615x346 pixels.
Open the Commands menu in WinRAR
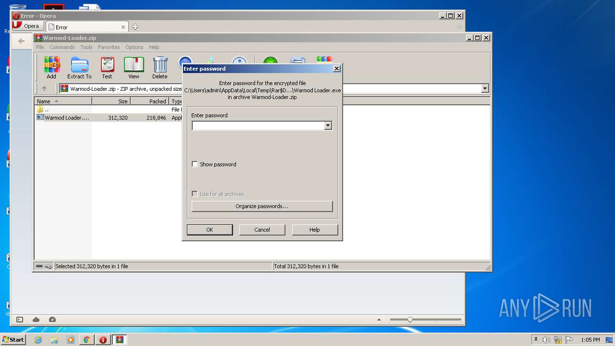click(62, 47)
